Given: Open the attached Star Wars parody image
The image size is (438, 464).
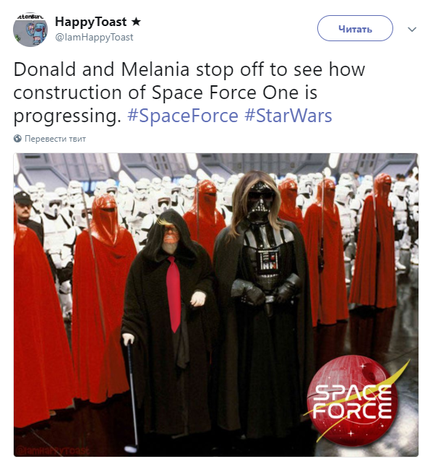Looking at the screenshot, I should coord(216,305).
